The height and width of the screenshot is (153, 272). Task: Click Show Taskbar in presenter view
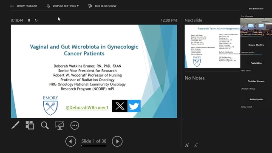(x=24, y=6)
